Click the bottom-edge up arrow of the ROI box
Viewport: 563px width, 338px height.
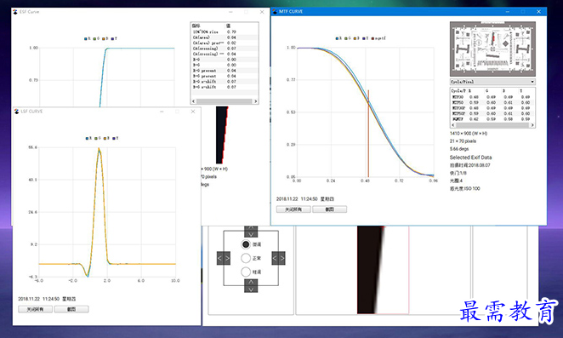[251, 283]
